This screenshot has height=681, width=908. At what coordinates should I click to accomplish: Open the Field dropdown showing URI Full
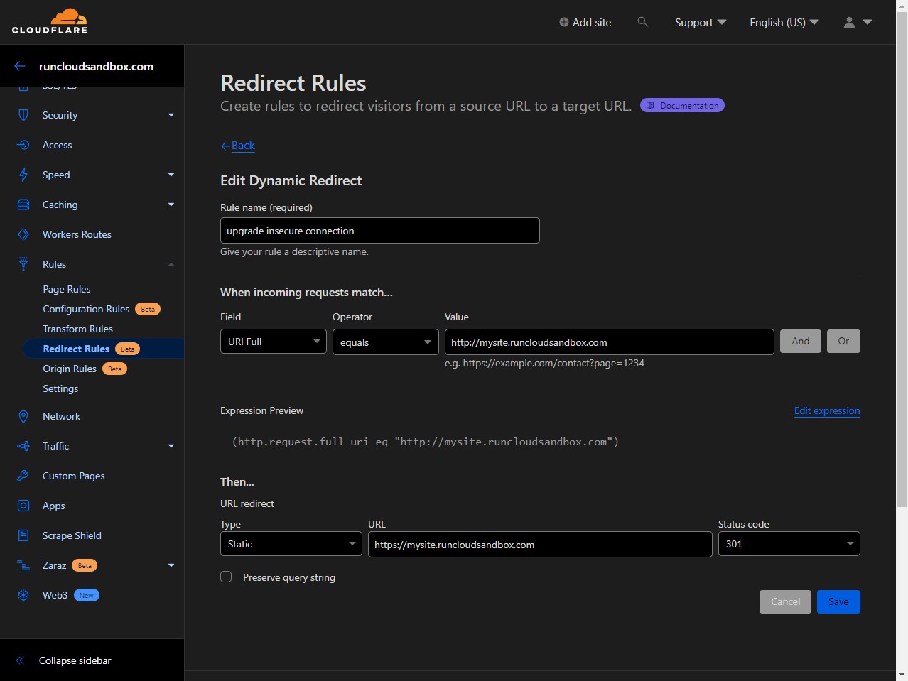(274, 342)
